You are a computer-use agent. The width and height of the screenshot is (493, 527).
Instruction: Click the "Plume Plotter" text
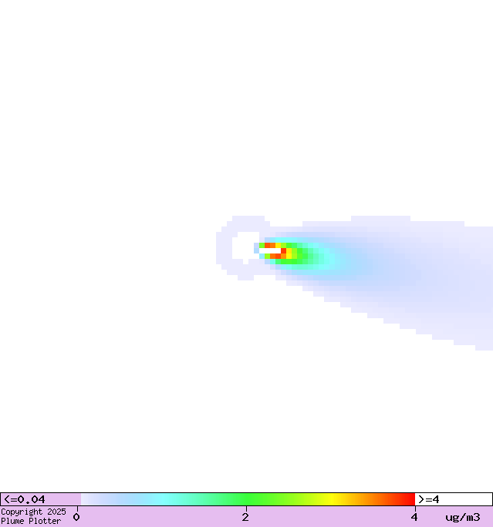pos(31,521)
